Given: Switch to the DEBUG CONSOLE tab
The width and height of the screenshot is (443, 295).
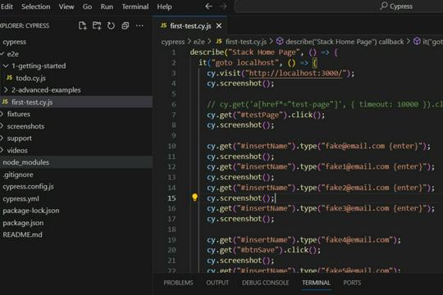Looking at the screenshot, I should click(x=265, y=283).
